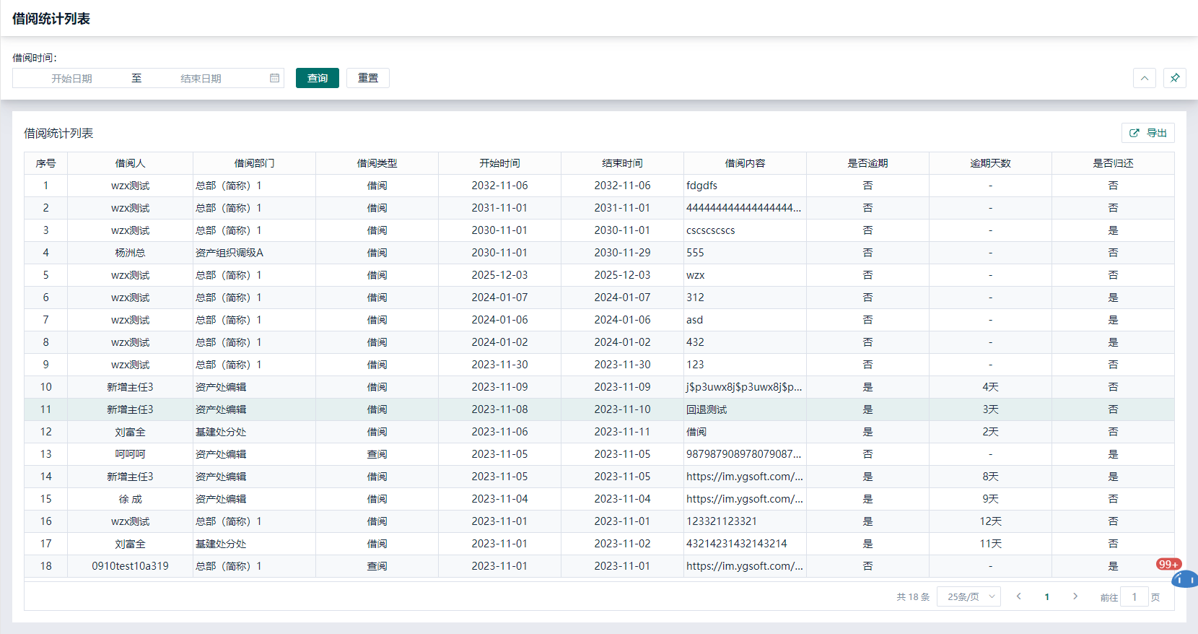This screenshot has width=1198, height=634.
Task: Pin the search panel with pushpin icon
Action: pos(1175,78)
